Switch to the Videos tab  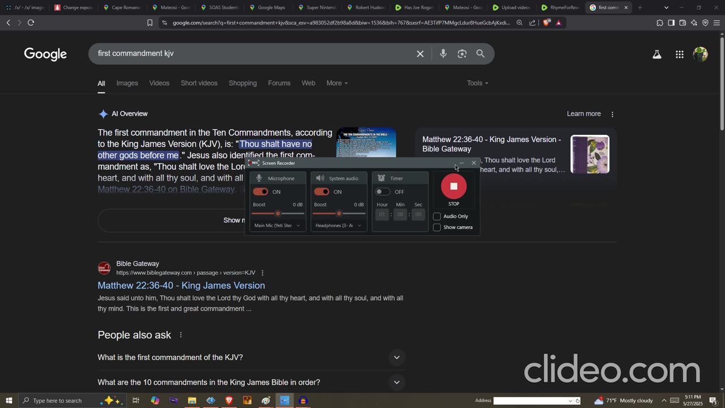coord(159,83)
